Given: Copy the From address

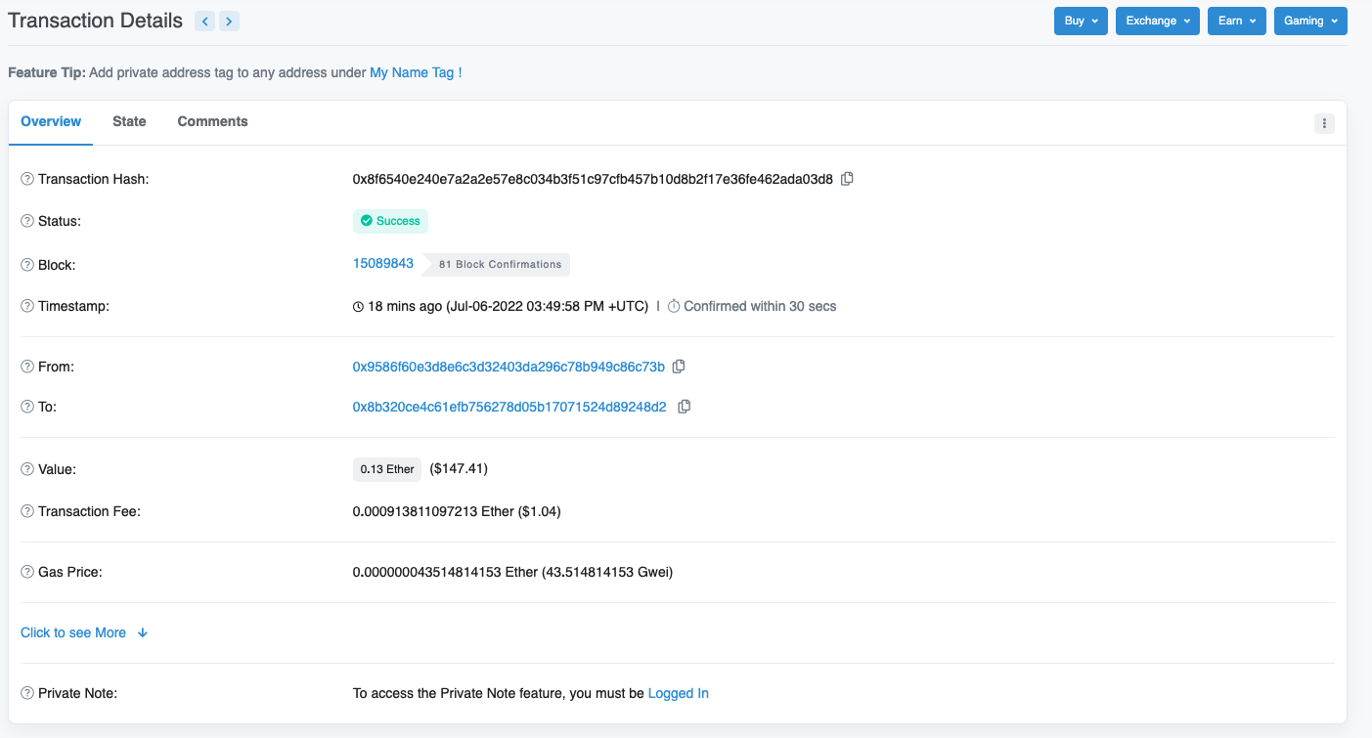Looking at the screenshot, I should [679, 367].
